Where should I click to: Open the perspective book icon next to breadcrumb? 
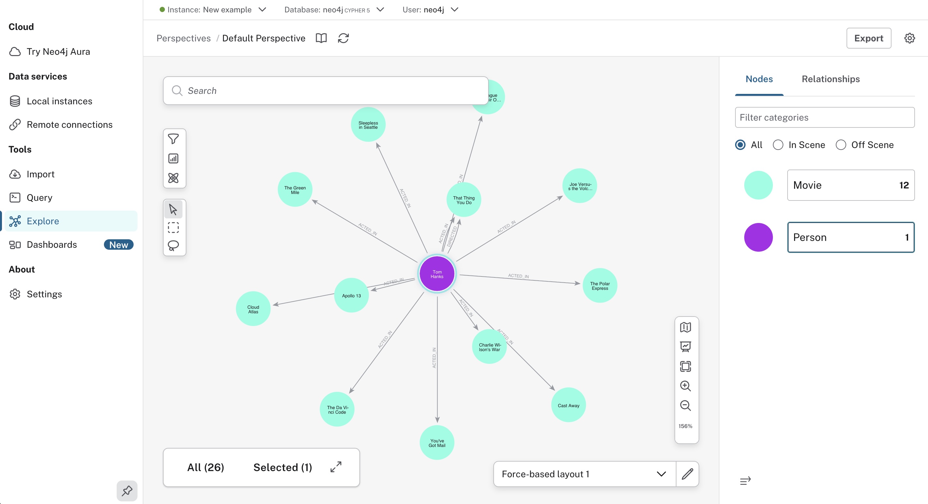tap(321, 38)
